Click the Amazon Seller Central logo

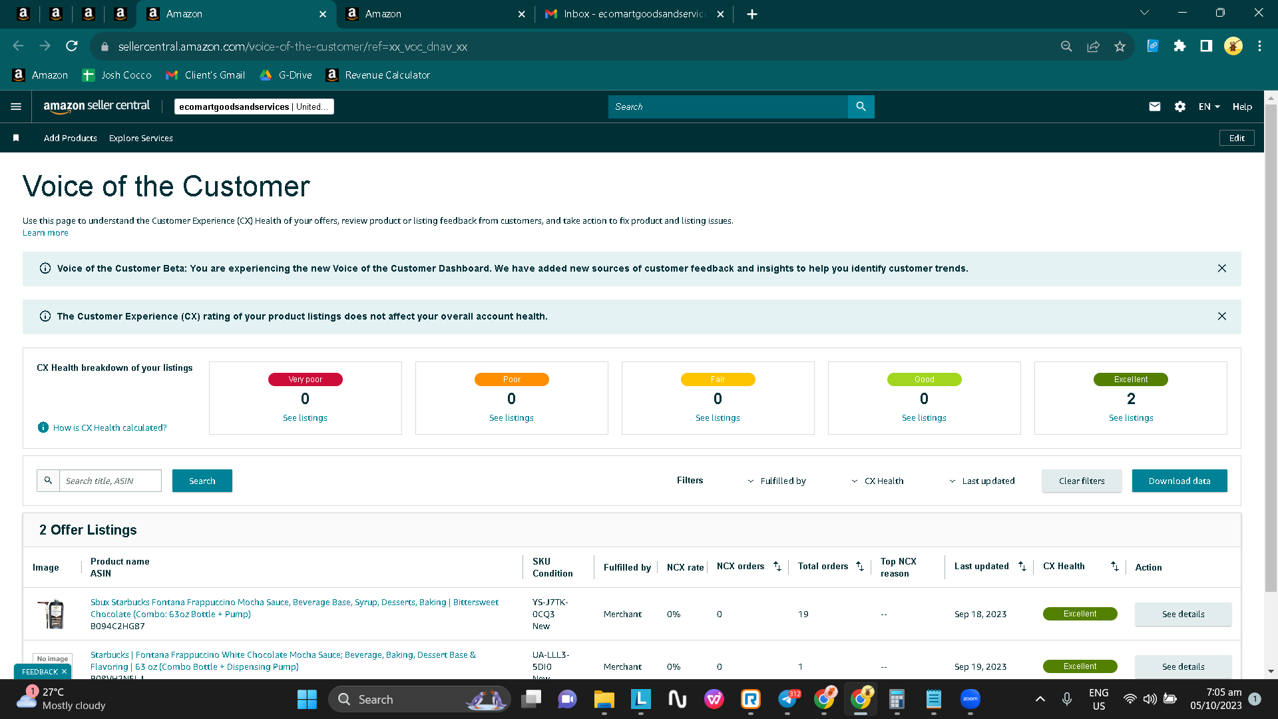97,107
